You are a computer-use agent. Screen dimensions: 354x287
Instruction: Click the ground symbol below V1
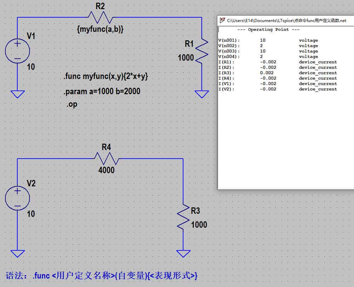[x=17, y=94]
